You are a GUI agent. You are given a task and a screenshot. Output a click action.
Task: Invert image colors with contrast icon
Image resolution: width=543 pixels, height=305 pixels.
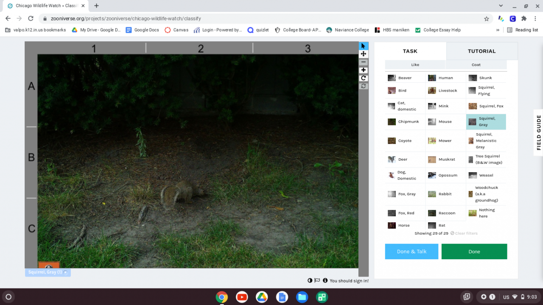[x=310, y=280]
